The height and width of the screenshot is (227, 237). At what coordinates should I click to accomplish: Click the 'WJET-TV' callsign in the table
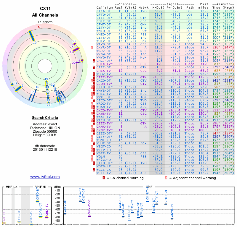(103, 173)
